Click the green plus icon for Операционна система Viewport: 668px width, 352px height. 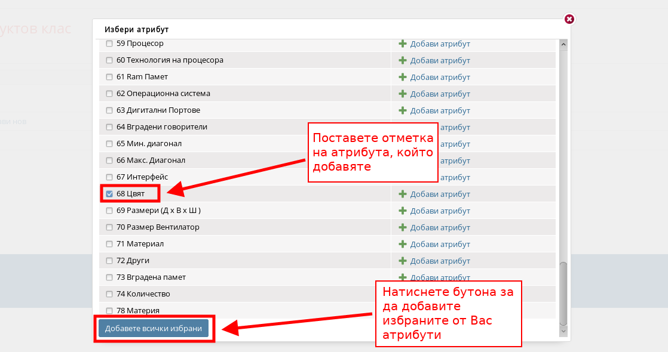pos(403,94)
